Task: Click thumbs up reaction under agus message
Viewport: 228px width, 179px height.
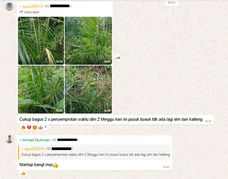Action: point(40,128)
